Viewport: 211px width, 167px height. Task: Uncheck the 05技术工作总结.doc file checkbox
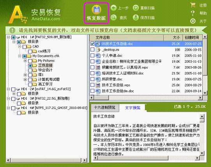92,44
